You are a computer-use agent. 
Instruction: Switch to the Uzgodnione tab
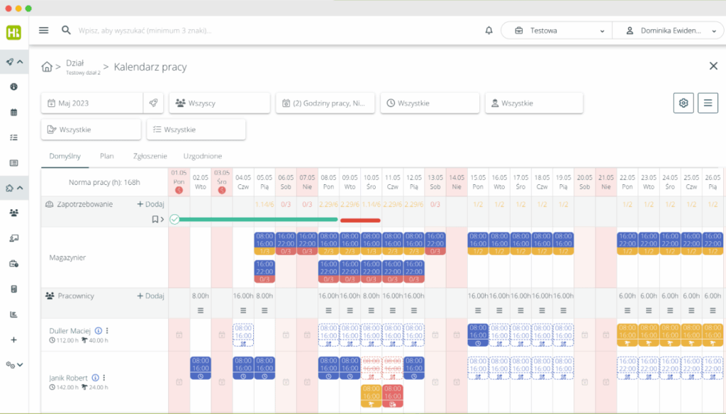coord(202,156)
